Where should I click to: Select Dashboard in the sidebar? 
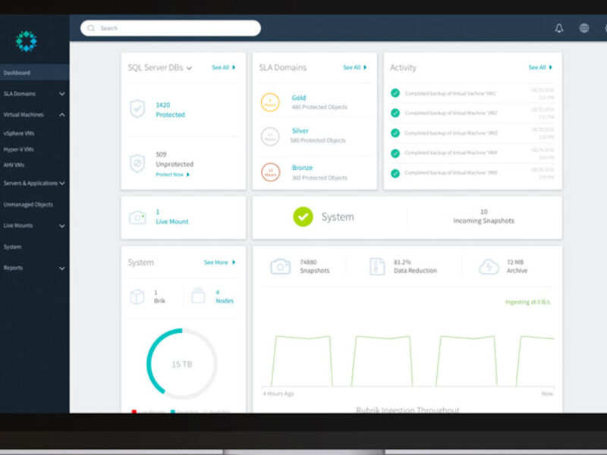tap(34, 73)
